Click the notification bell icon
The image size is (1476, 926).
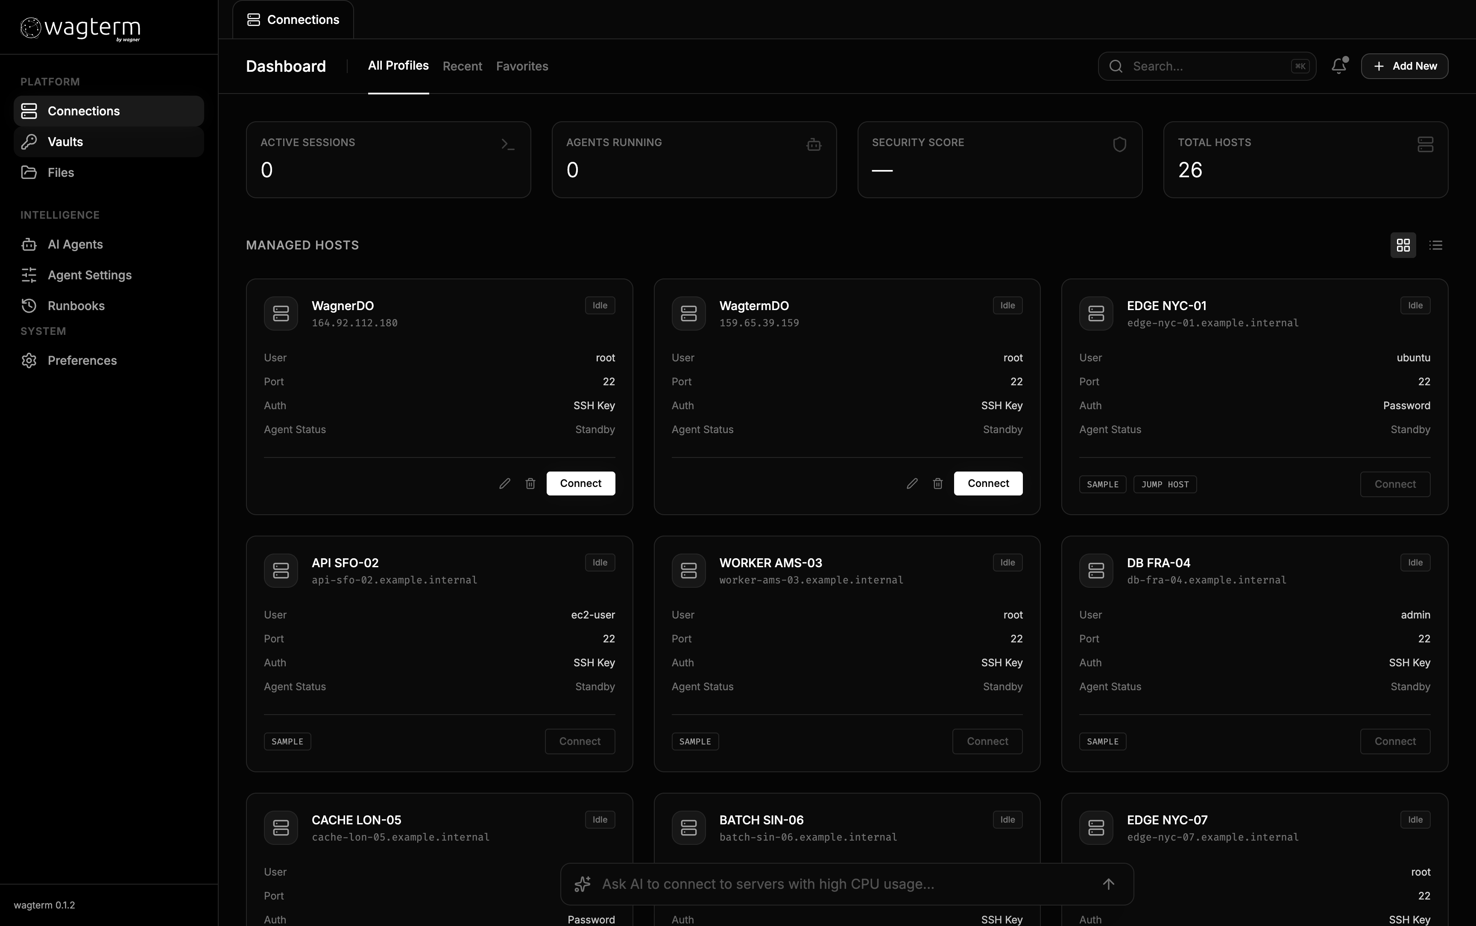pyautogui.click(x=1338, y=66)
